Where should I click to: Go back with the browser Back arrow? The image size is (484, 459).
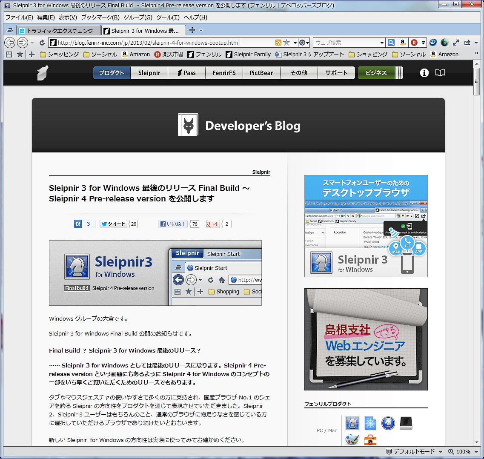click(x=10, y=43)
